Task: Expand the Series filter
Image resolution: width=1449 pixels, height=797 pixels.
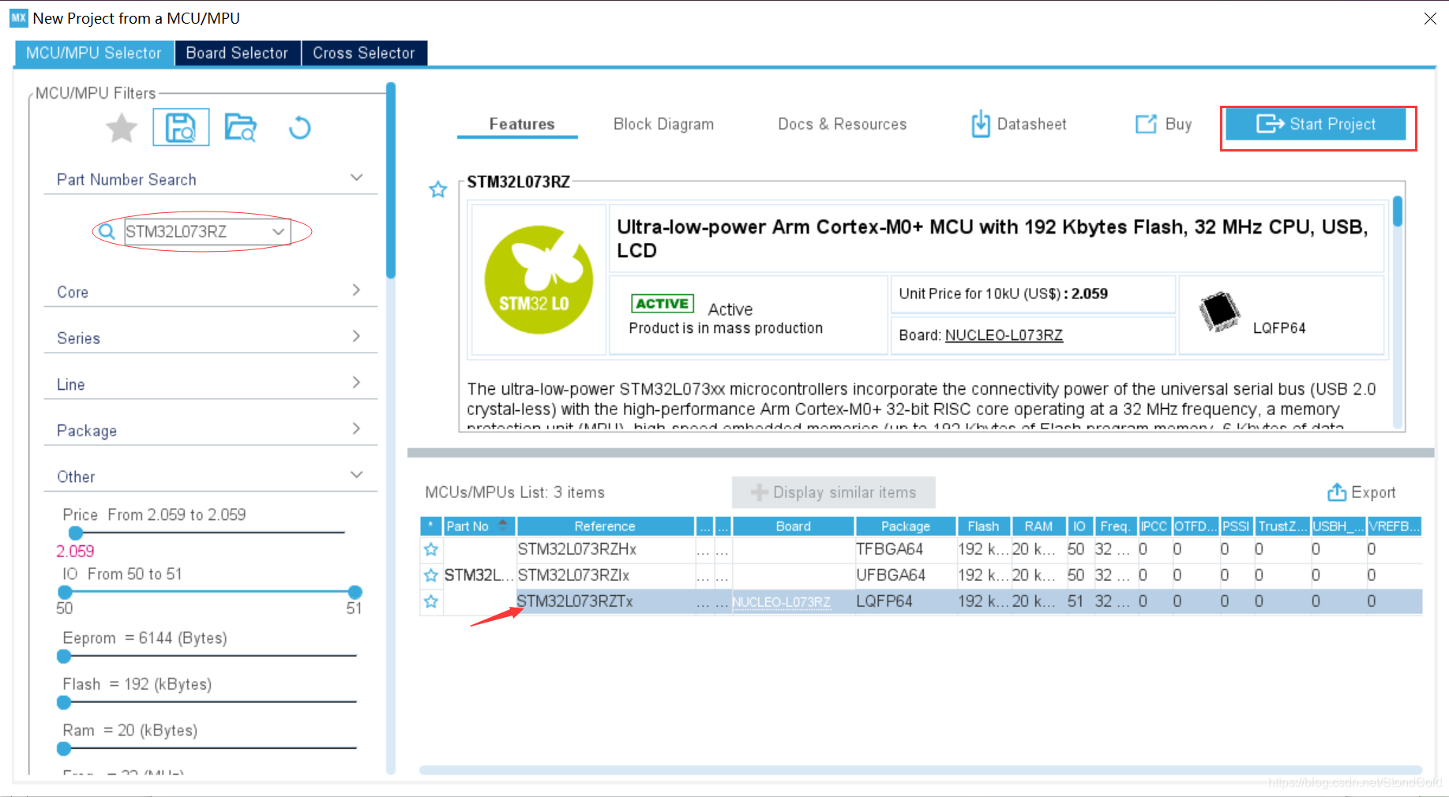Action: pyautogui.click(x=357, y=336)
